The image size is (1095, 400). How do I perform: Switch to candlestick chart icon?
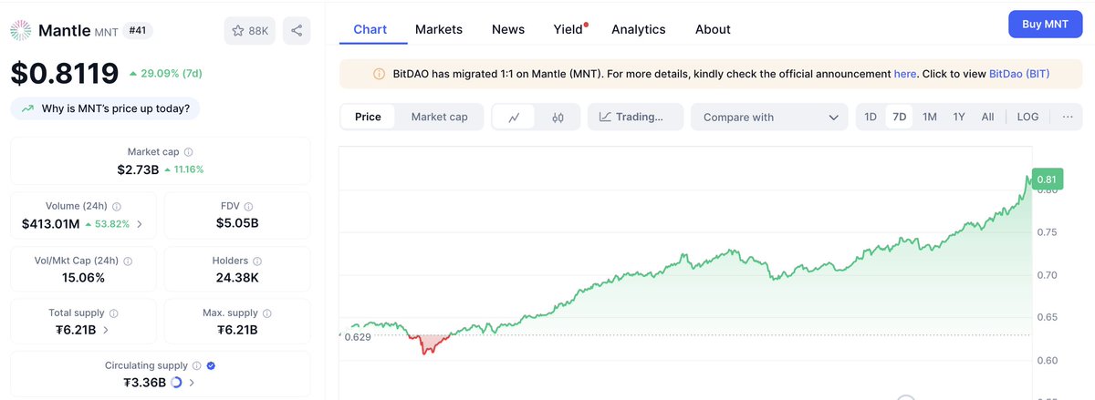(x=558, y=117)
